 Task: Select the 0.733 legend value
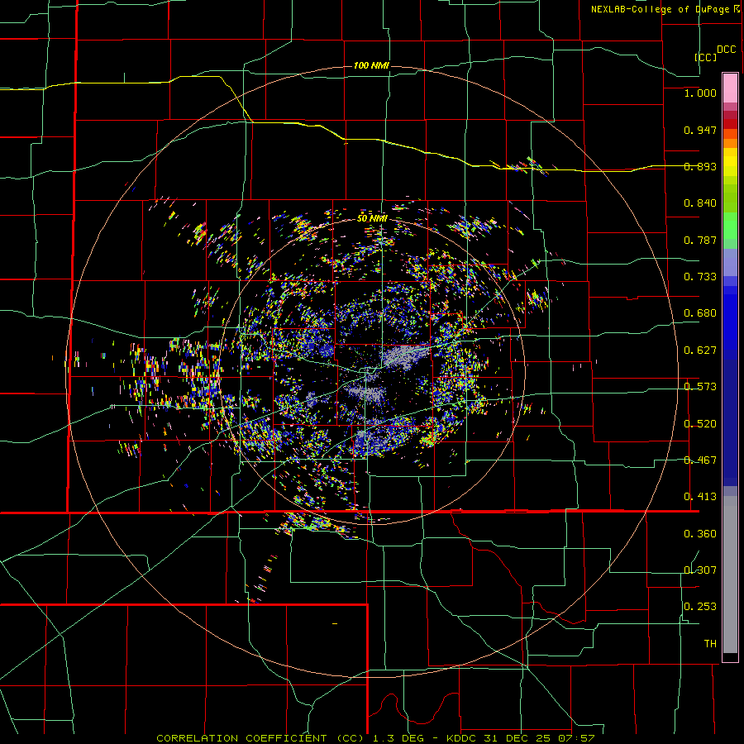pos(700,276)
